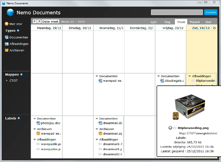Viewport: 221px width, 162px height.
Task: Go to the next week arrow
Action: click(x=39, y=21)
